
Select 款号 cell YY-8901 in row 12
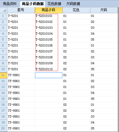(21, 81)
